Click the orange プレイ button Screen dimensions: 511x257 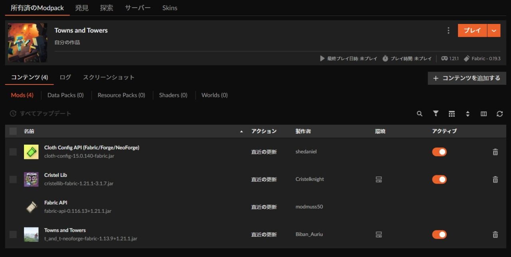point(472,31)
